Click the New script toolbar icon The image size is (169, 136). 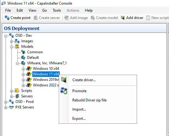point(148,18)
